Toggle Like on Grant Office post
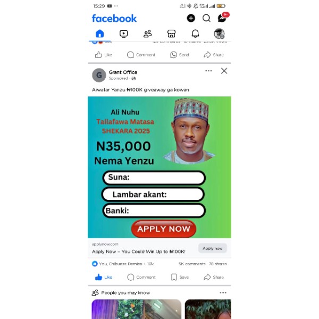This screenshot has height=319, width=319. [x=104, y=277]
